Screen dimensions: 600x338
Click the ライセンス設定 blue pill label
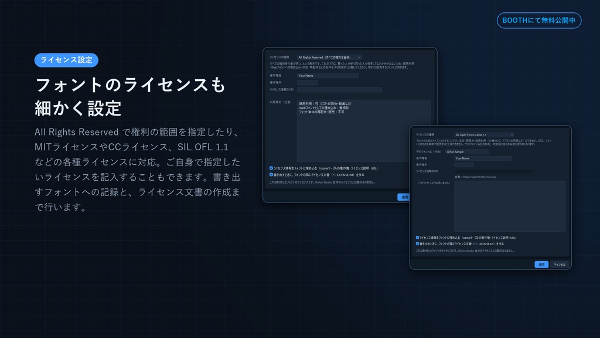click(x=66, y=60)
